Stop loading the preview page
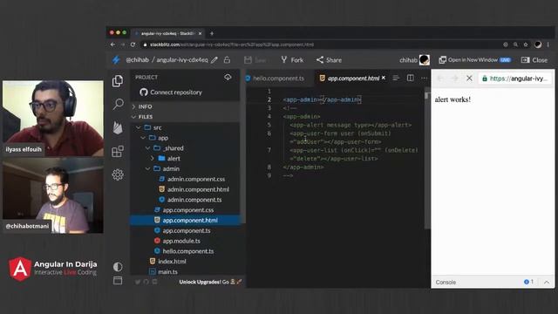 coord(469,78)
